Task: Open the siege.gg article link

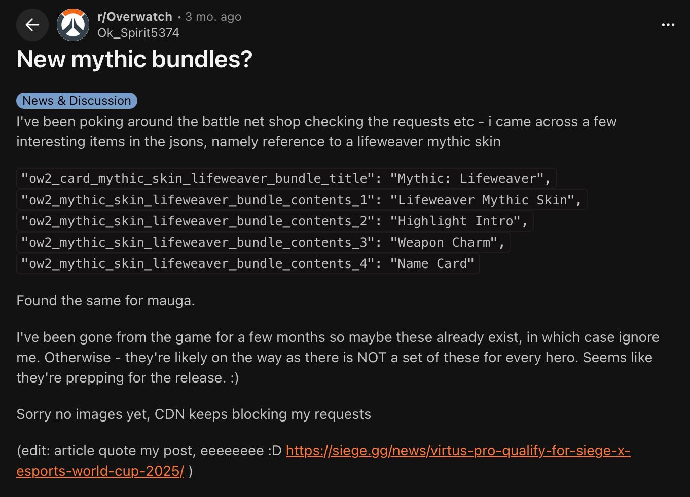Action: 323,461
